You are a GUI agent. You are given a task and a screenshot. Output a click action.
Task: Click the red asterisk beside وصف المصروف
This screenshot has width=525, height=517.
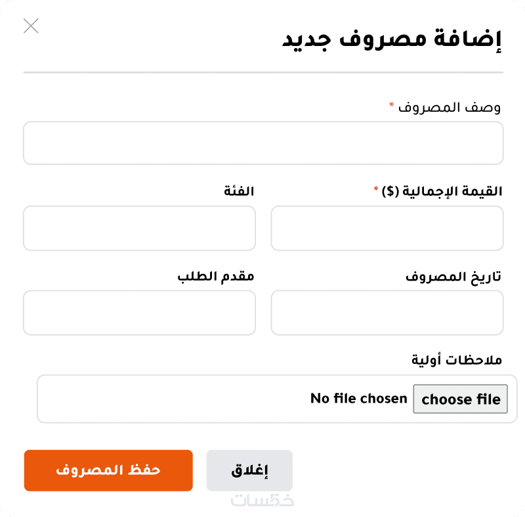click(x=392, y=104)
